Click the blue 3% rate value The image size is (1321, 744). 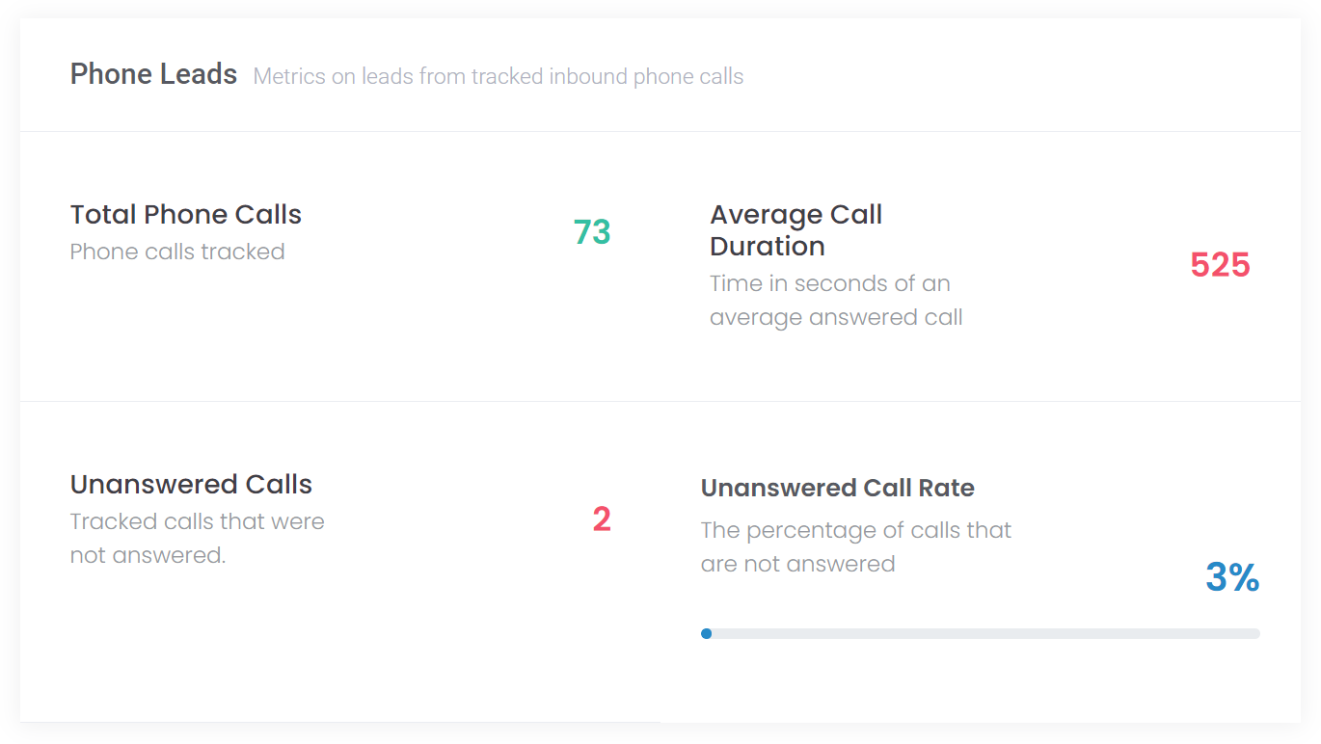coord(1232,577)
